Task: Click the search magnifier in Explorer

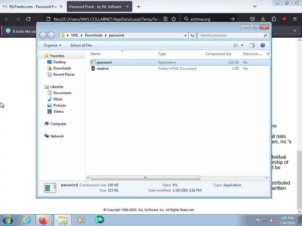Action: 266,35
